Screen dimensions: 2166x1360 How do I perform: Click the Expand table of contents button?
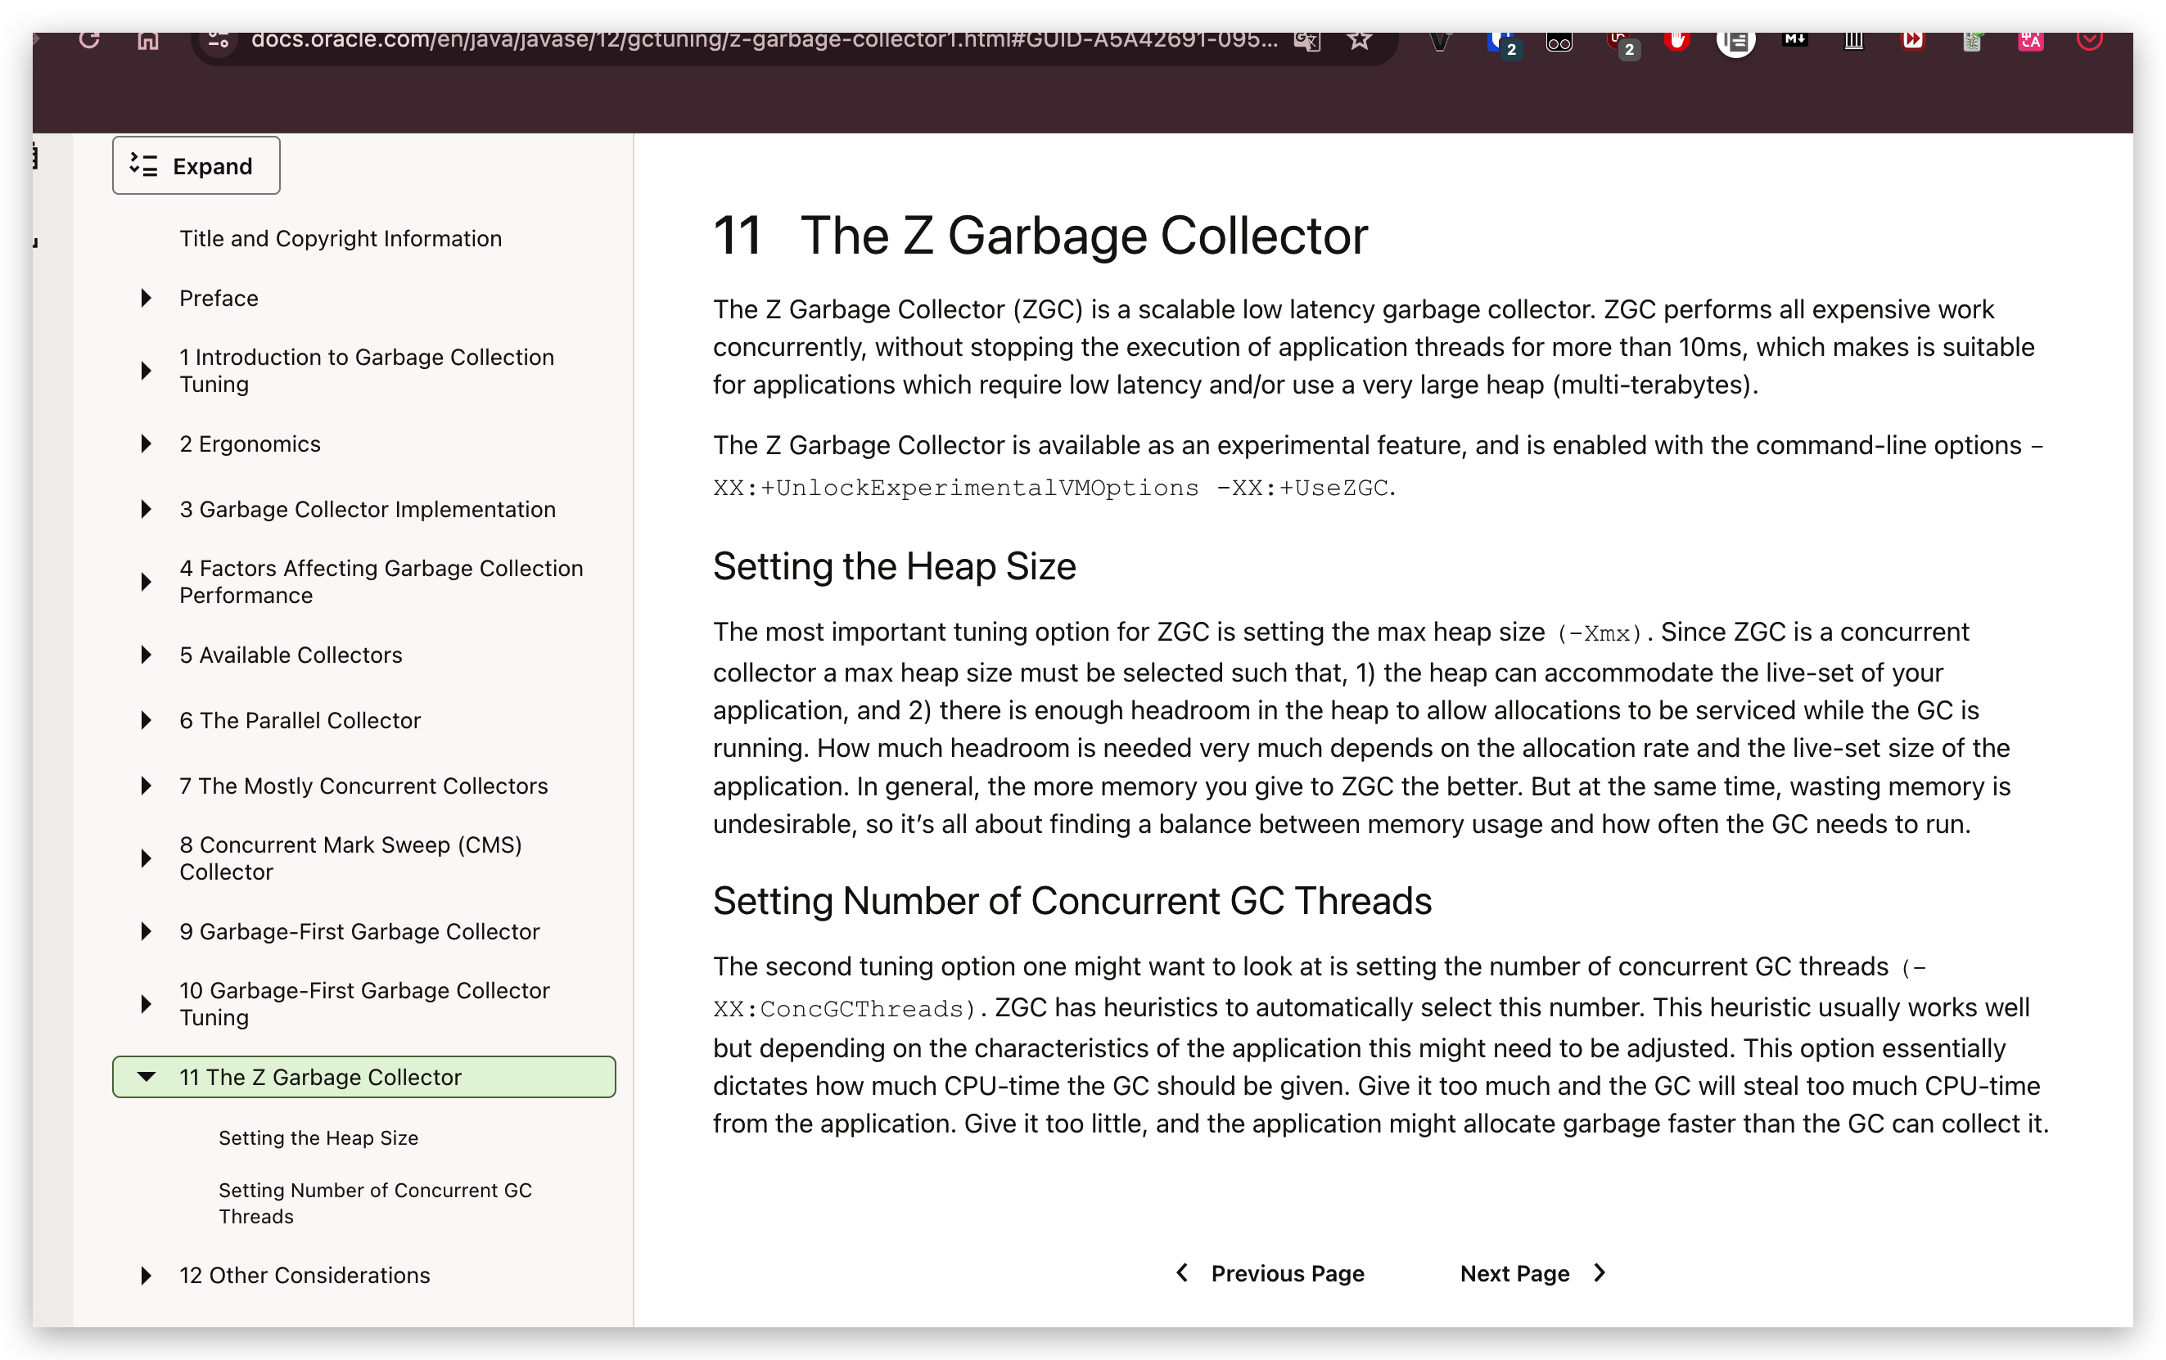coord(196,165)
